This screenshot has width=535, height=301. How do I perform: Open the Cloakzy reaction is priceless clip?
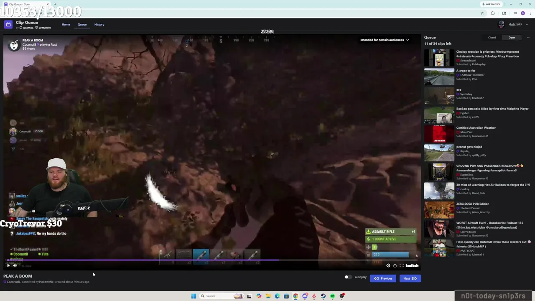click(x=477, y=58)
